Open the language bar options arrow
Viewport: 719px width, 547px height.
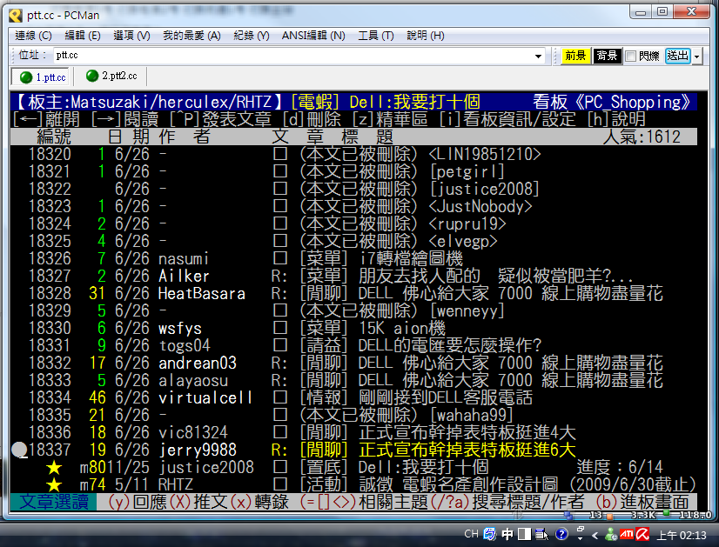(580, 537)
